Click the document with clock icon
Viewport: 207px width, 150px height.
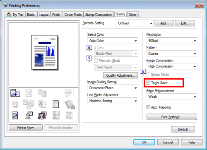[56, 115]
